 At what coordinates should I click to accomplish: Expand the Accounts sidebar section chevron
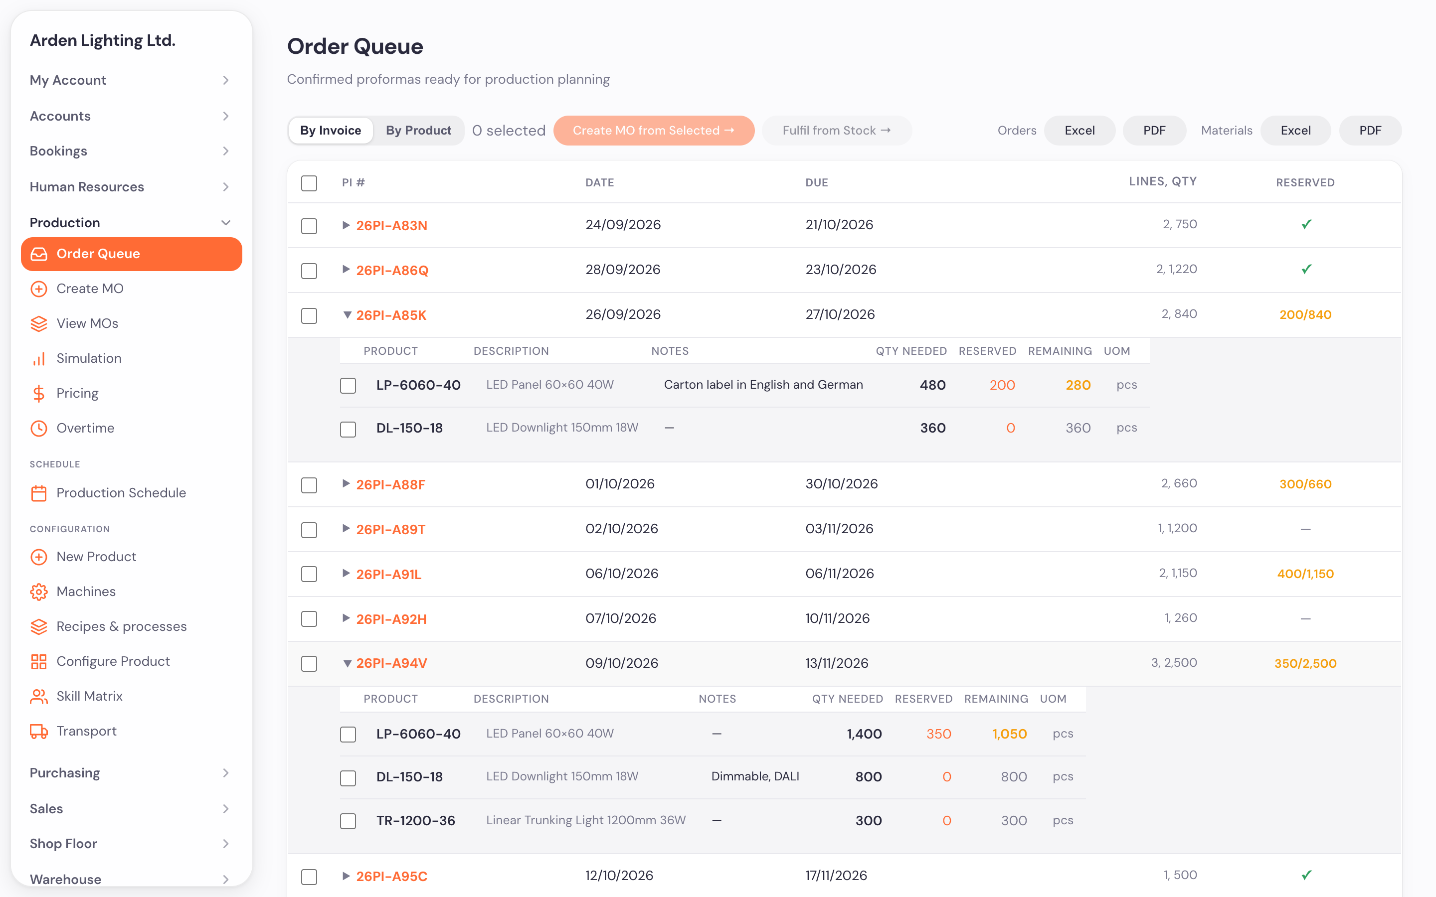[x=225, y=116]
